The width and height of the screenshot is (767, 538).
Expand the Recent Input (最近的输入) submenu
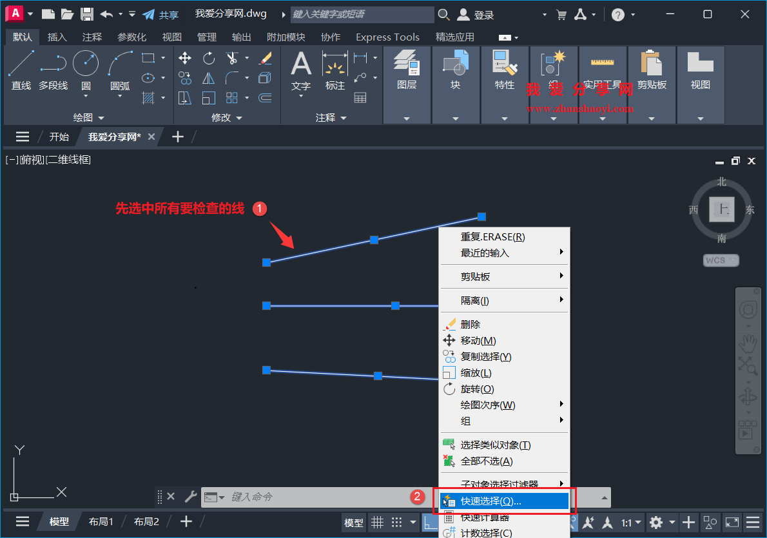(504, 253)
